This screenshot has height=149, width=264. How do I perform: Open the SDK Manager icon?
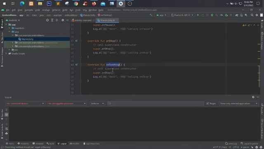246,15
